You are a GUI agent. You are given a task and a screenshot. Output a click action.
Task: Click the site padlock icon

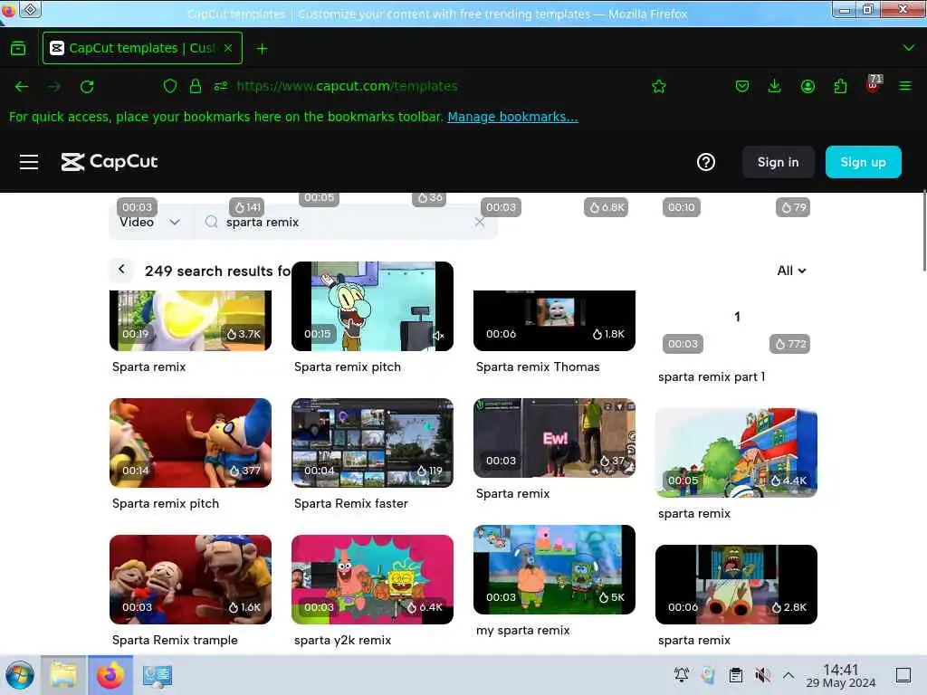(x=196, y=86)
